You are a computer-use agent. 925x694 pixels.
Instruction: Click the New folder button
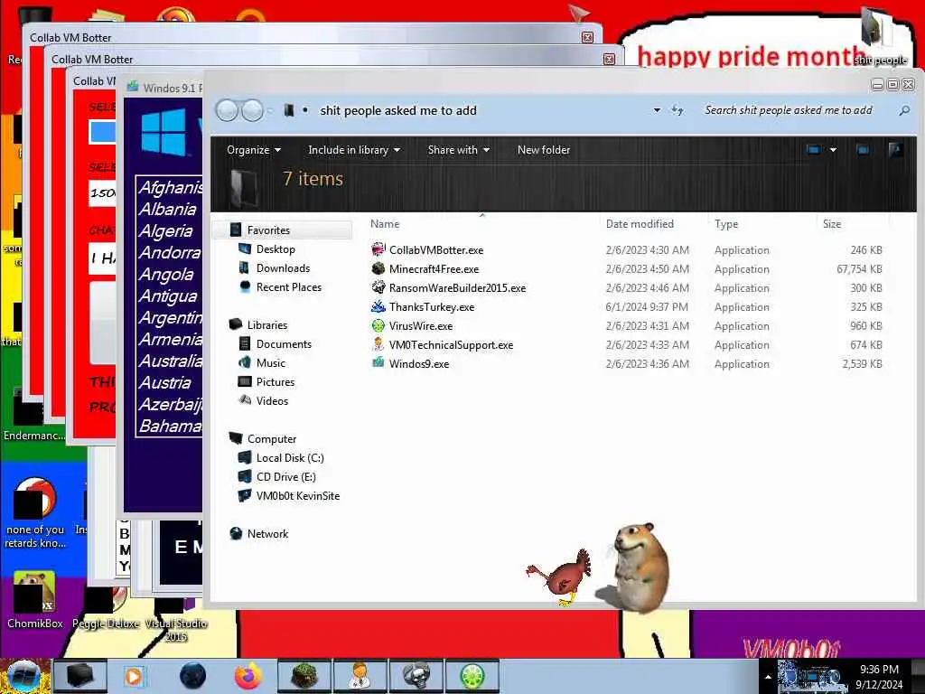(x=544, y=150)
